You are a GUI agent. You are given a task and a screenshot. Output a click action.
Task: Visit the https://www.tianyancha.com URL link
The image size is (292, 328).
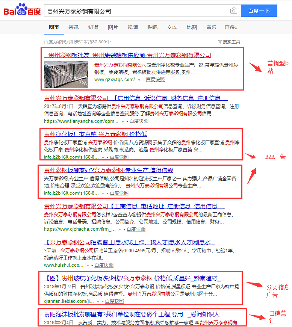point(81,121)
